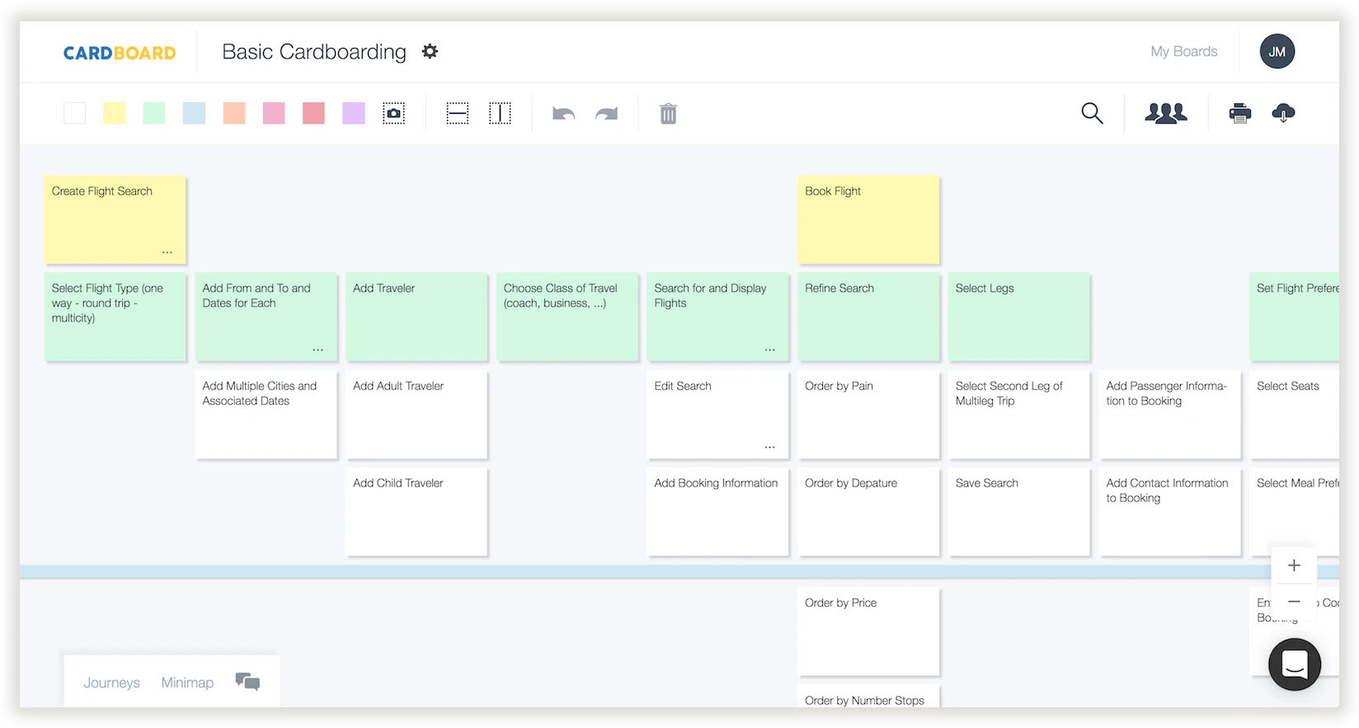Expand ellipsis on Create Flight Search card
The height and width of the screenshot is (728, 1359).
pos(167,252)
